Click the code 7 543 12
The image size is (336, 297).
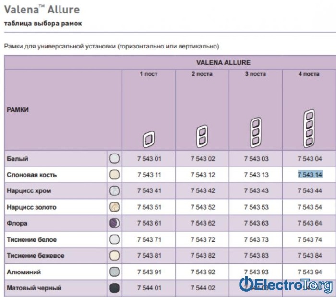(203, 175)
